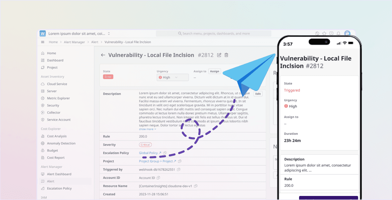Click the Error state badge
The height and width of the screenshot is (200, 392).
click(x=108, y=77)
